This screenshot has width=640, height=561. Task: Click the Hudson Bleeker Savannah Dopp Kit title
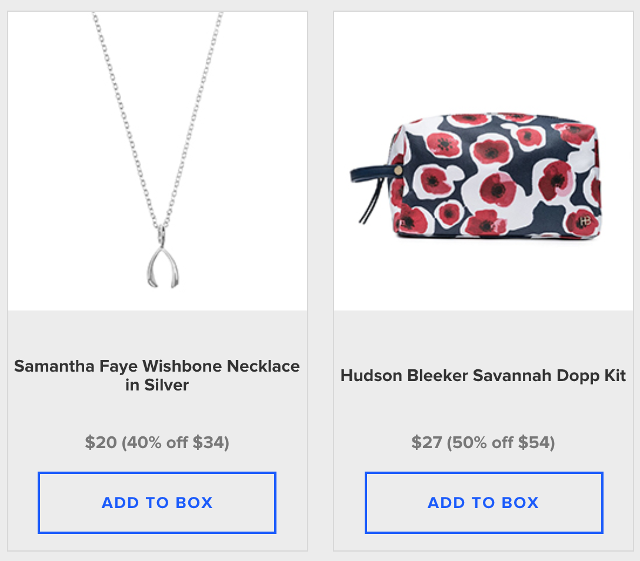click(x=484, y=375)
